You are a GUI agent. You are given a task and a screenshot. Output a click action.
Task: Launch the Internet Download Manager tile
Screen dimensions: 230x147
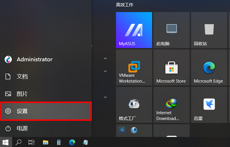point(171,105)
